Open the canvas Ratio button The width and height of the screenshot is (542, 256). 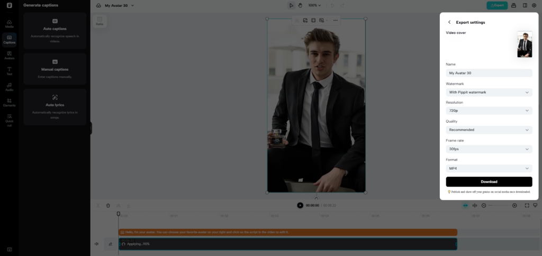click(x=100, y=21)
